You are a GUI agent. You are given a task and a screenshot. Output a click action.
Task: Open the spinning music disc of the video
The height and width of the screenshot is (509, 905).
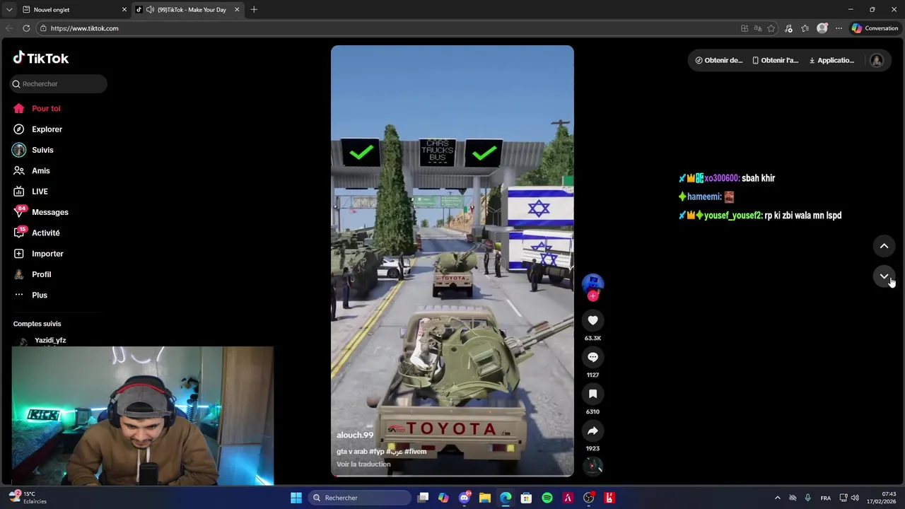[592, 466]
